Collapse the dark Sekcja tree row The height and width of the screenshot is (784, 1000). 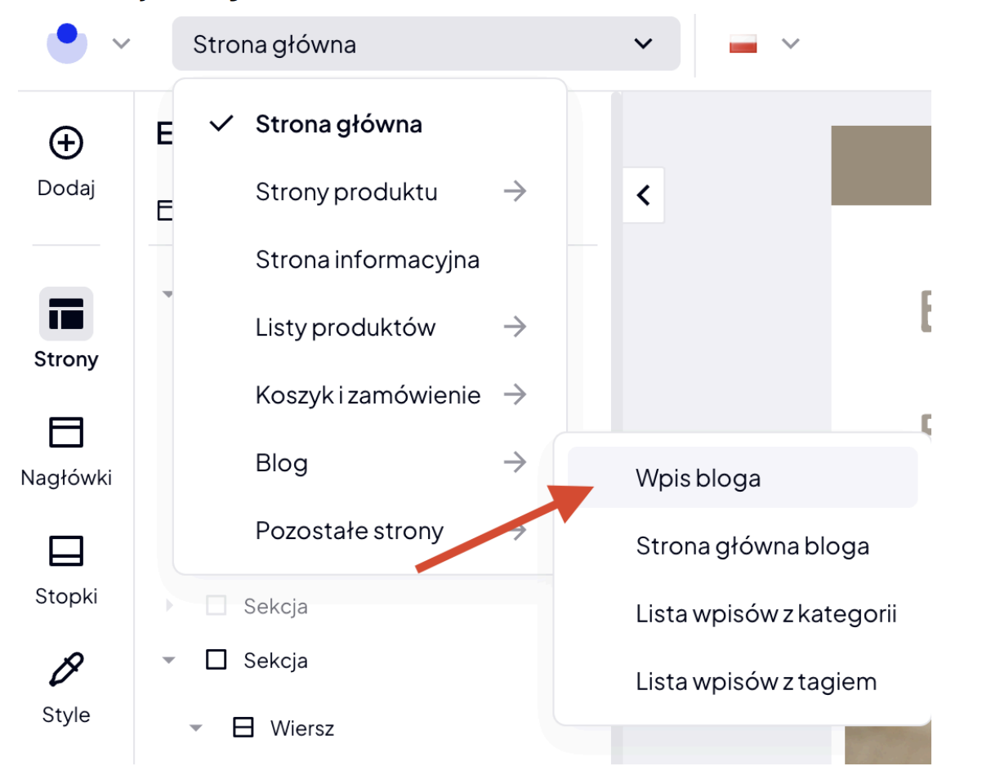pos(169,660)
